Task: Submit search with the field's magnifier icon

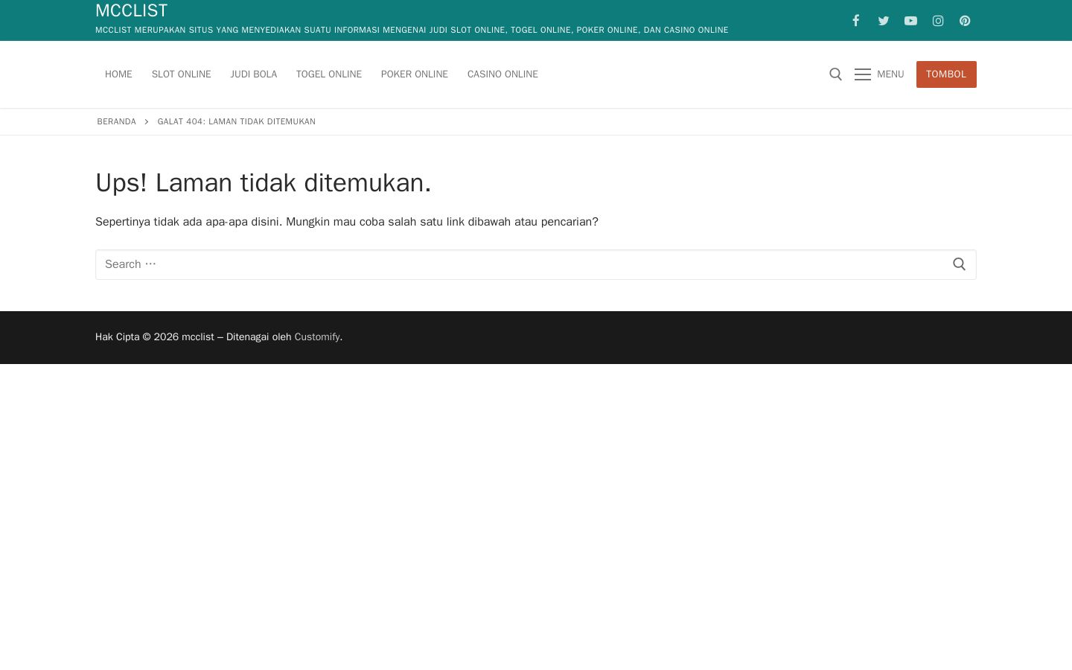Action: coord(959,264)
